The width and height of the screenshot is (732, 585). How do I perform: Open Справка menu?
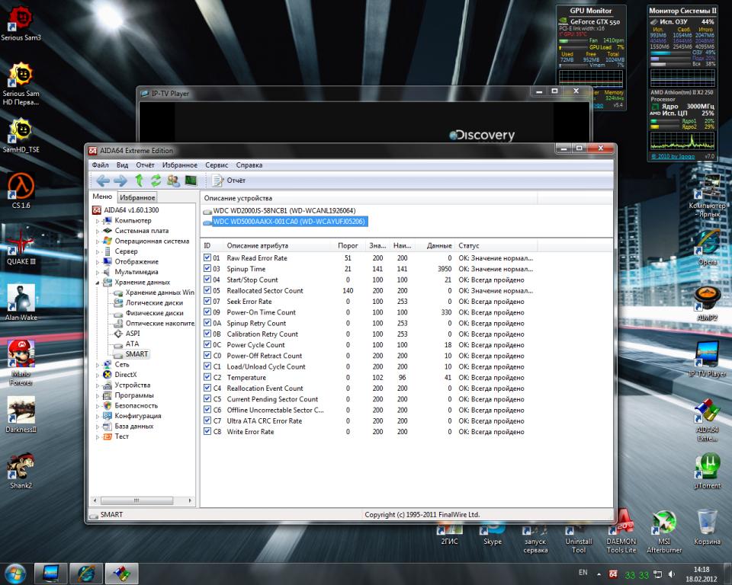point(249,165)
